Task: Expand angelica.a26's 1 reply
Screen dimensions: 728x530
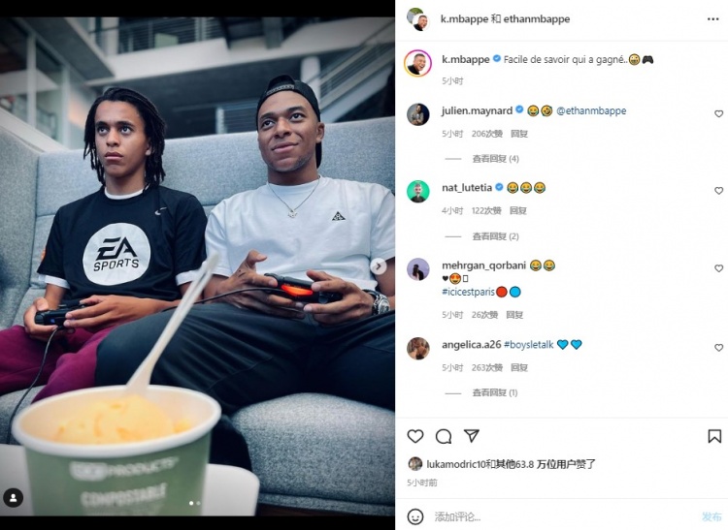Action: (x=494, y=392)
